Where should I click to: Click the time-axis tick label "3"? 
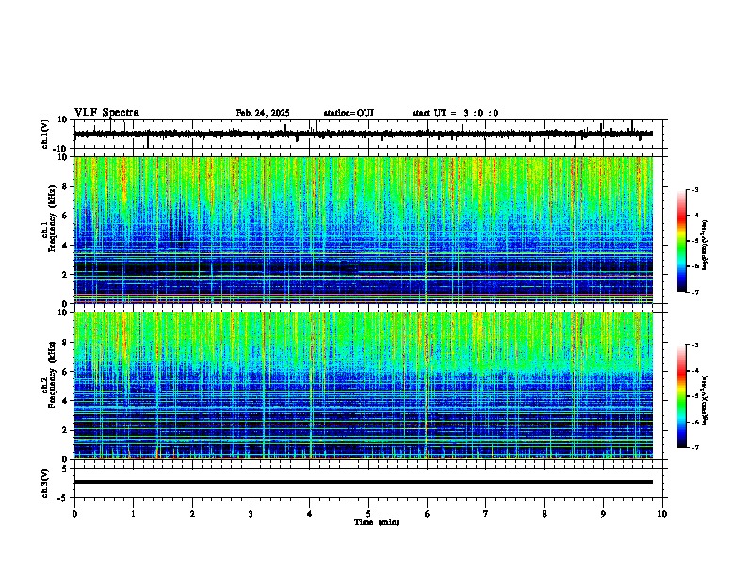[251, 514]
